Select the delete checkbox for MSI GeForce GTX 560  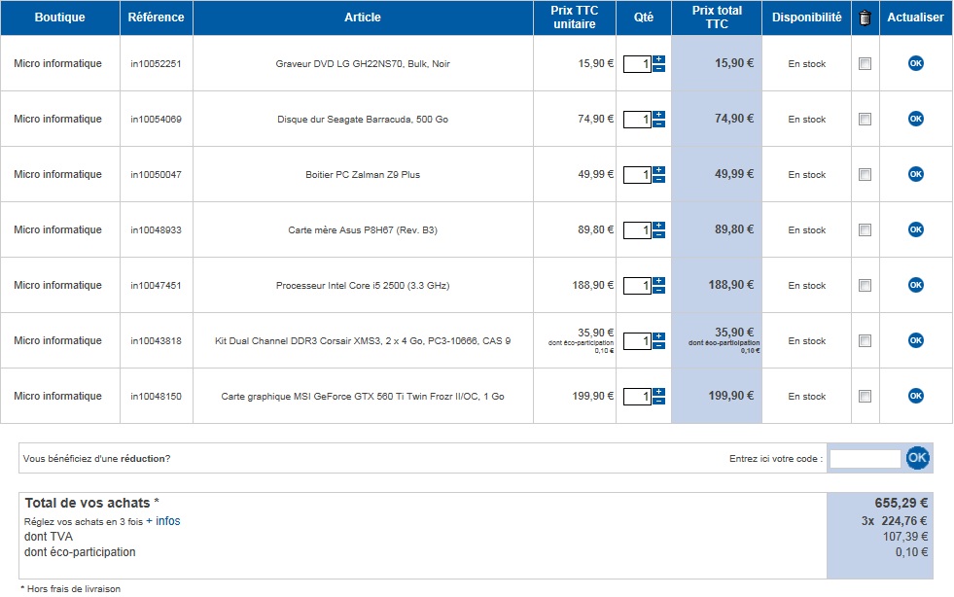(x=865, y=397)
